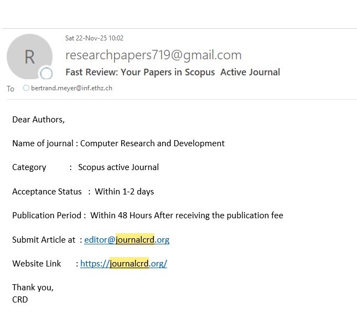Select sender address researchpapers719@gmail.com
357x323 pixels.
pos(153,55)
